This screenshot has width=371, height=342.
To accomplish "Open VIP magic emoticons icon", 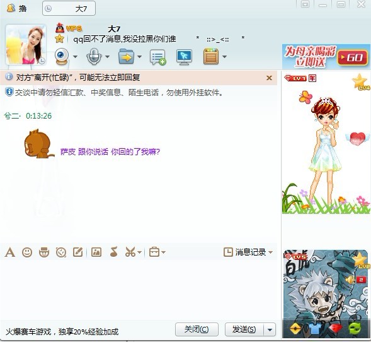I will pos(44,252).
